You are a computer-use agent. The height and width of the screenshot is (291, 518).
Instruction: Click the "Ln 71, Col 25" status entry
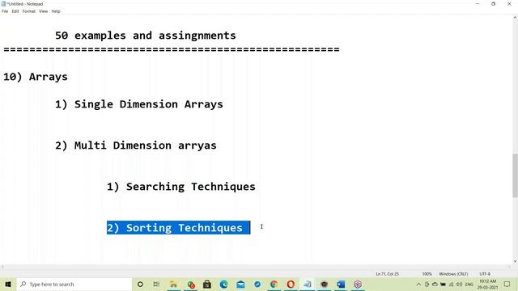[387, 274]
